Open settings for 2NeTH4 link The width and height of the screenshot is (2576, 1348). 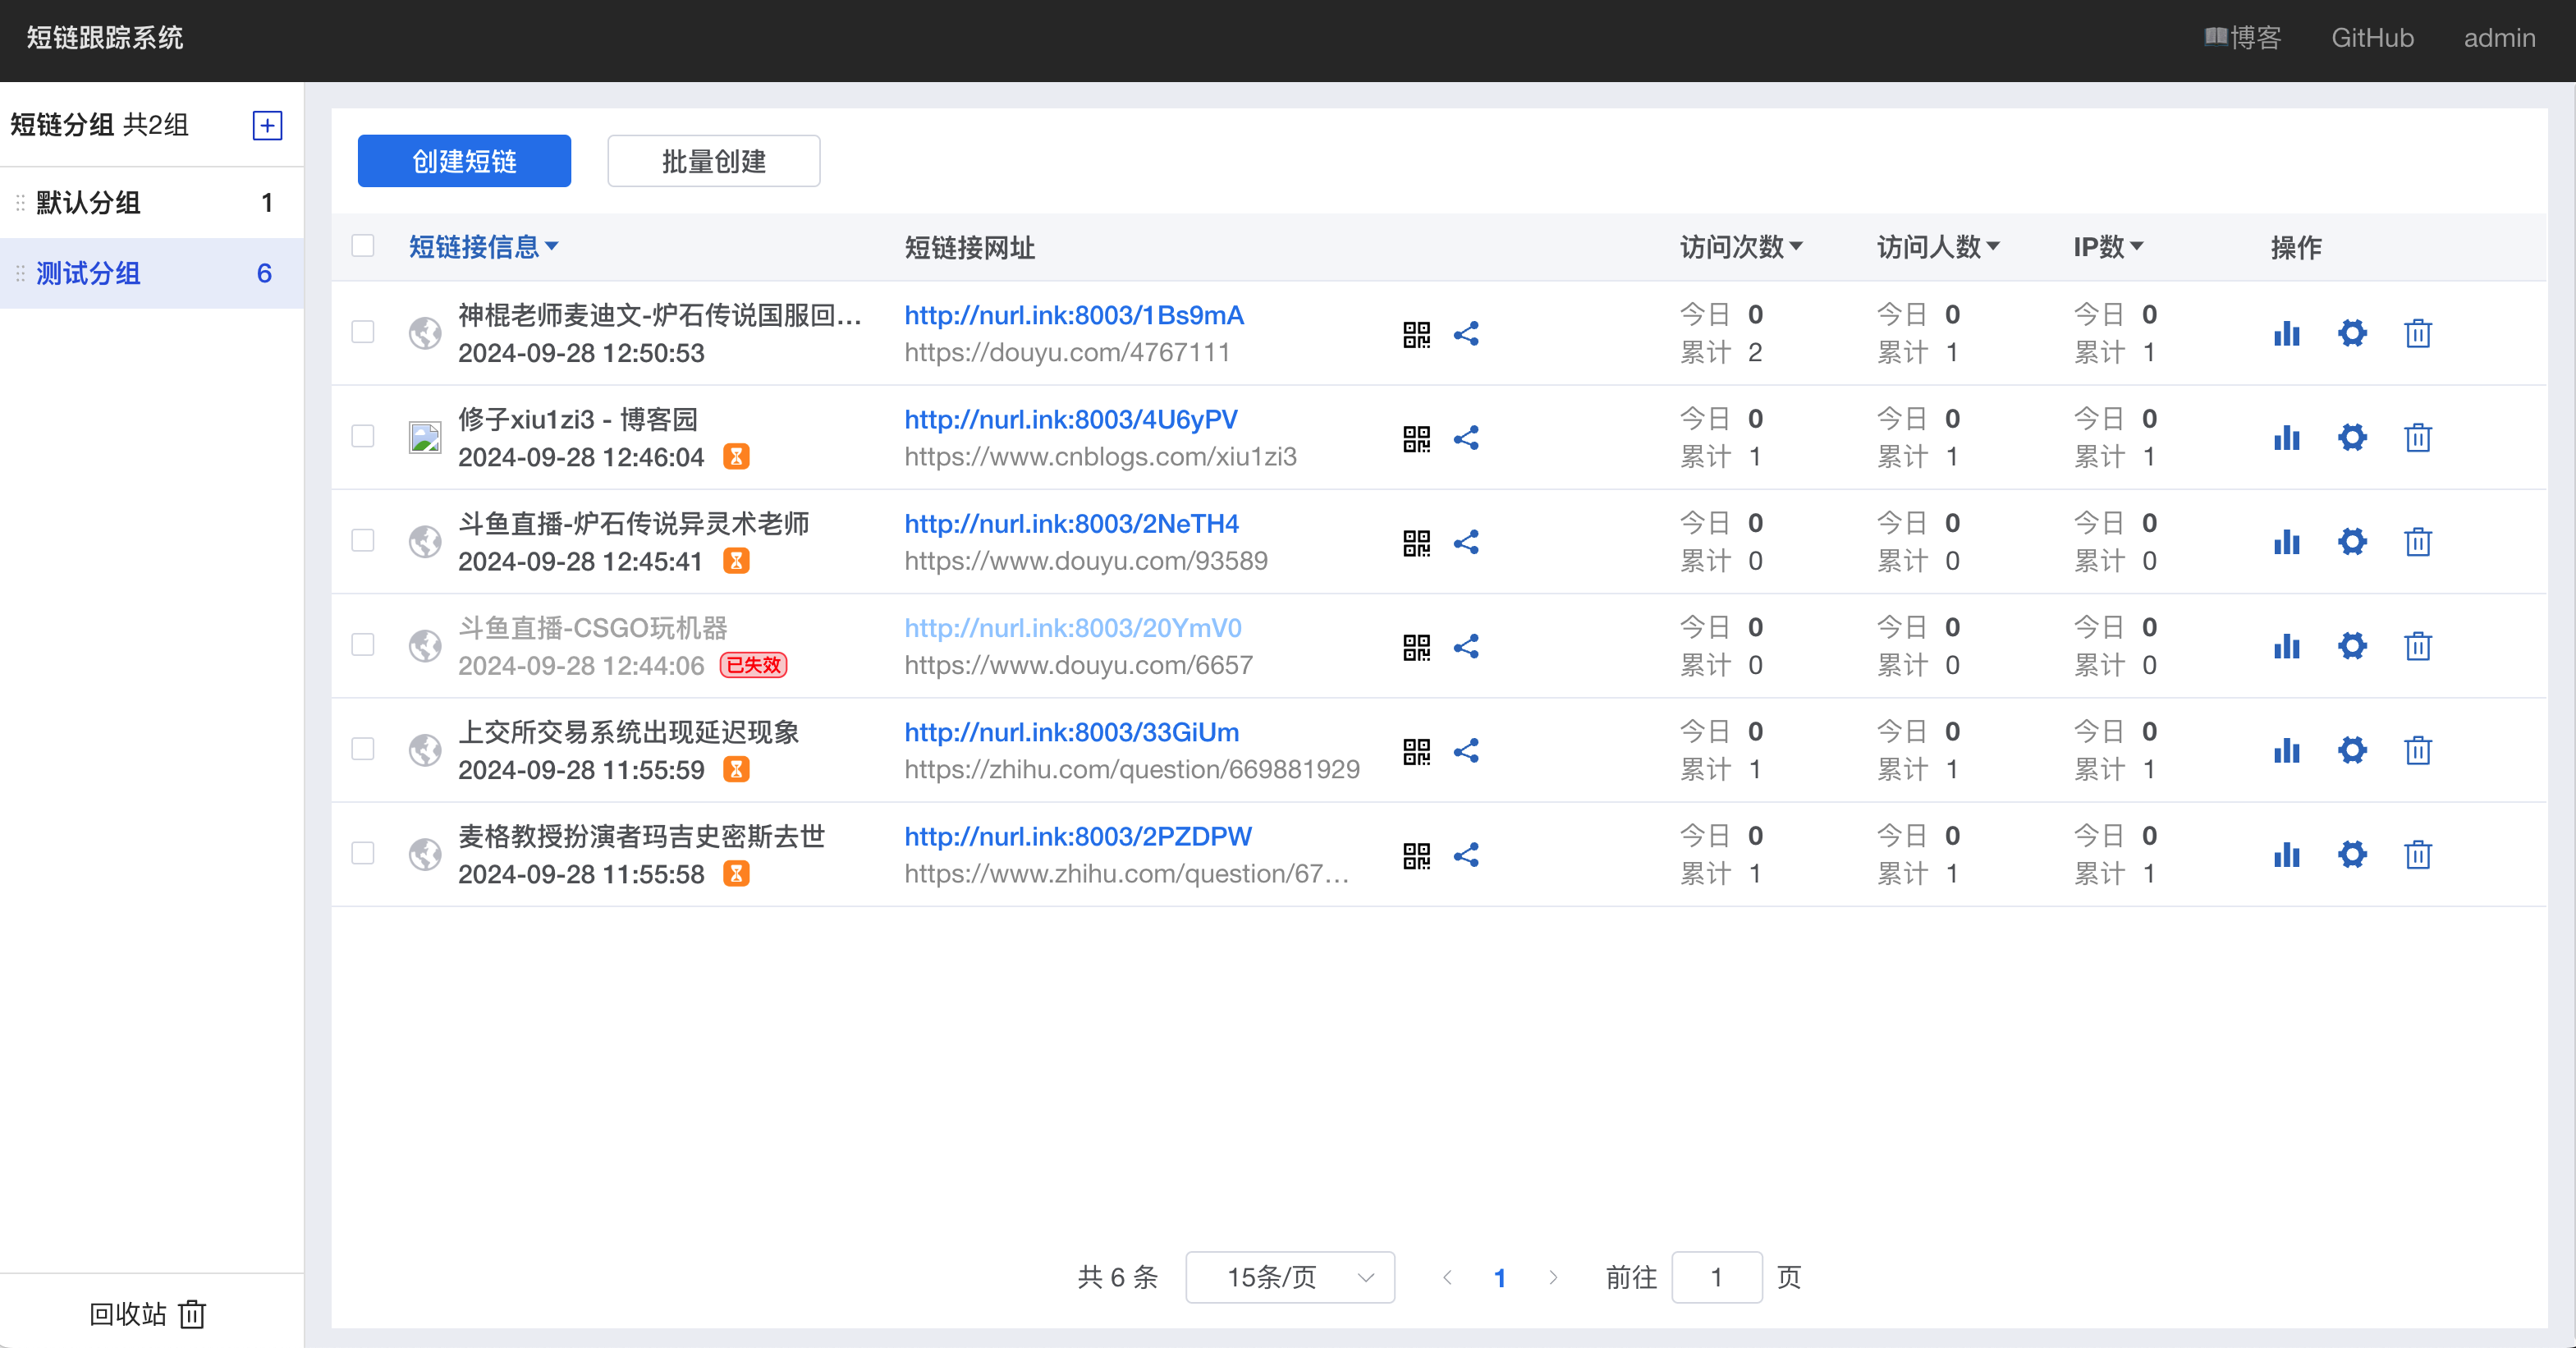2352,542
